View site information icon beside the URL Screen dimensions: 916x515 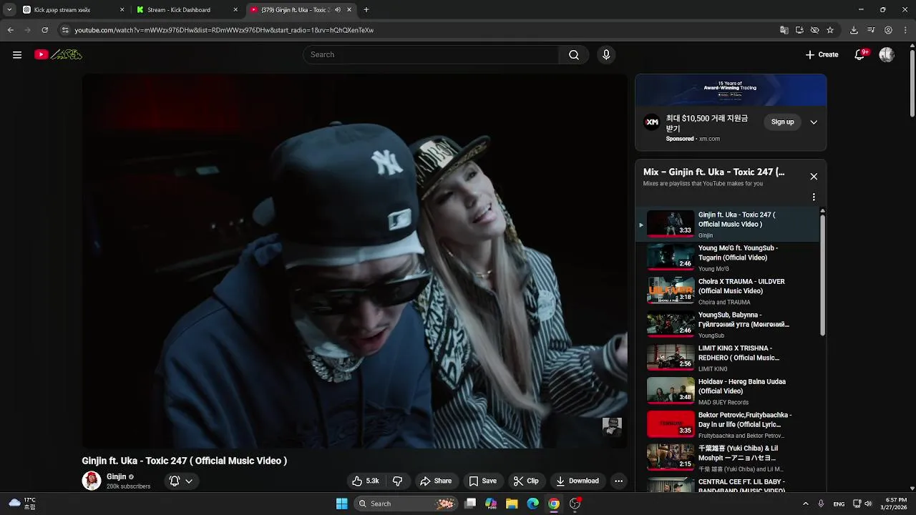coord(65,30)
